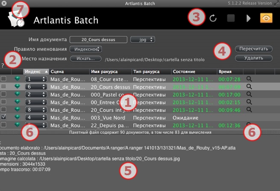Click the green gem icon in index 8 row
Image resolution: width=280 pixels, height=191 pixels.
(x=18, y=109)
